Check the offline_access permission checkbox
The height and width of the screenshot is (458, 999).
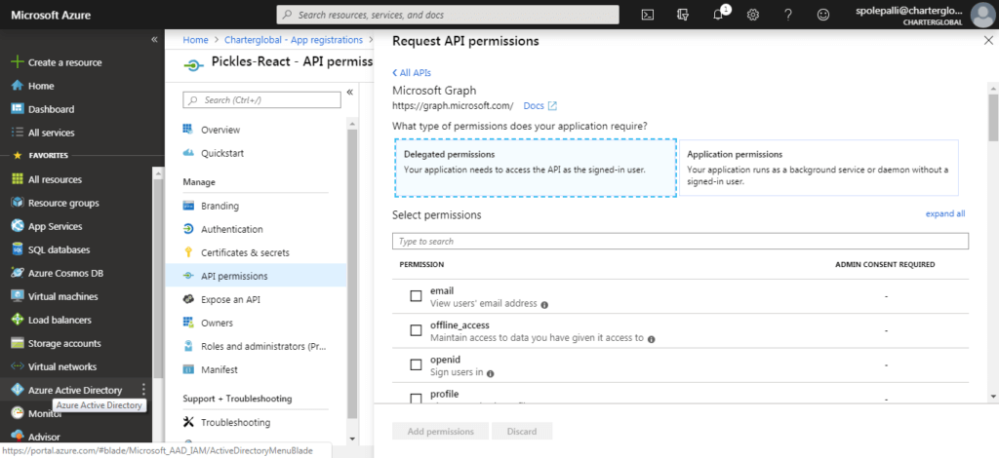tap(416, 330)
